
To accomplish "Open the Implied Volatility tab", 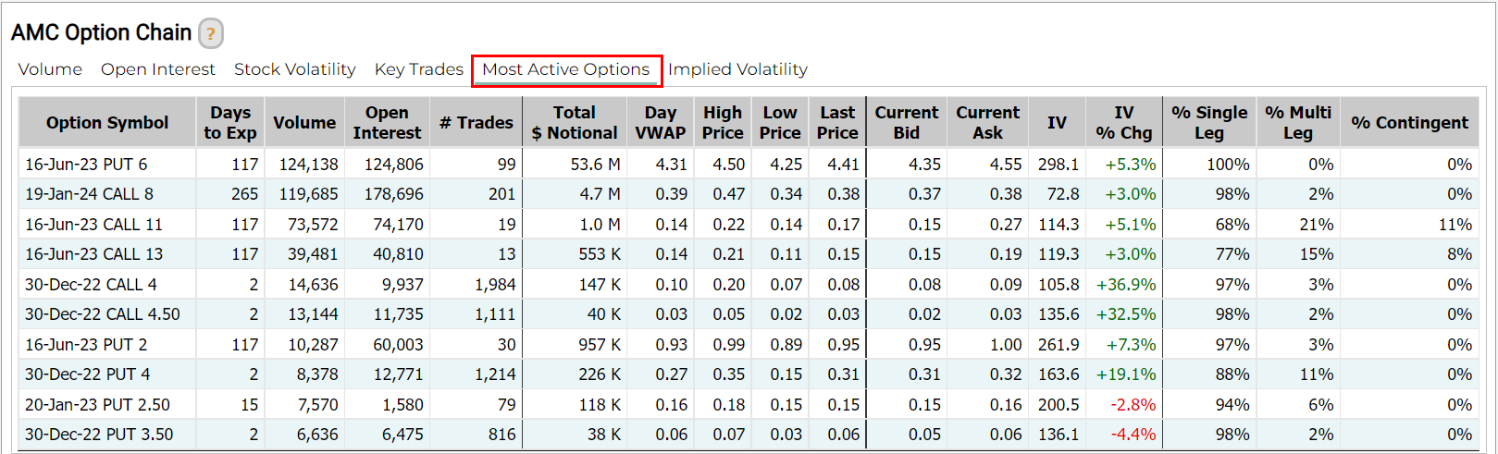I will 737,69.
